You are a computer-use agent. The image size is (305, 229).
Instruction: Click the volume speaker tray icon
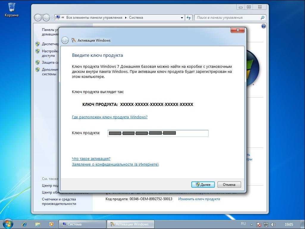273,225
